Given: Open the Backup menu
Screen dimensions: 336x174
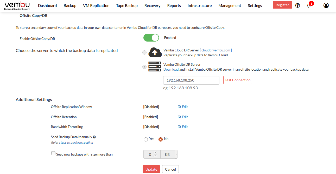Looking at the screenshot, I should pyautogui.click(x=70, y=5).
